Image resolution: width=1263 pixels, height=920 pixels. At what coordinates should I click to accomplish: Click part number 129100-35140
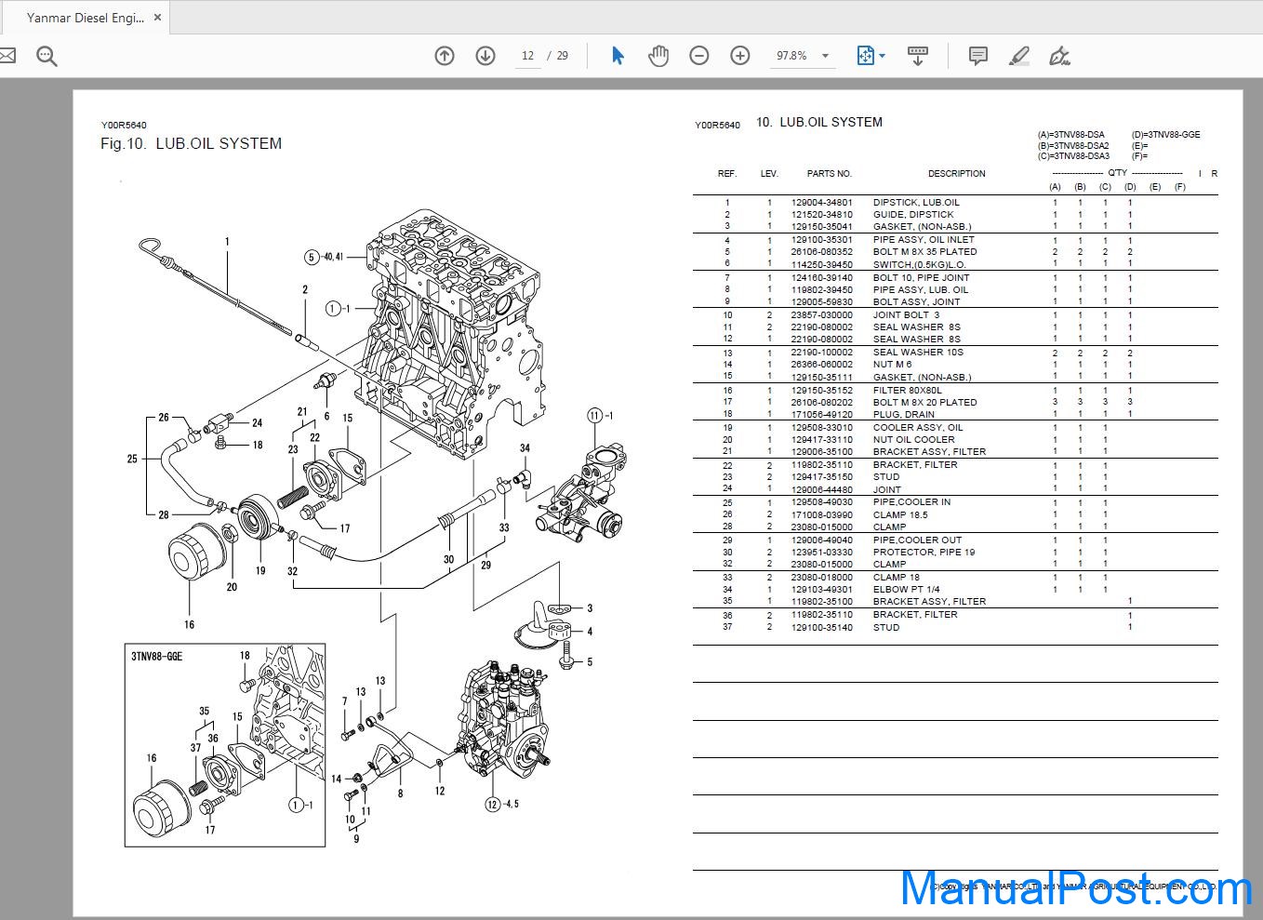[821, 627]
